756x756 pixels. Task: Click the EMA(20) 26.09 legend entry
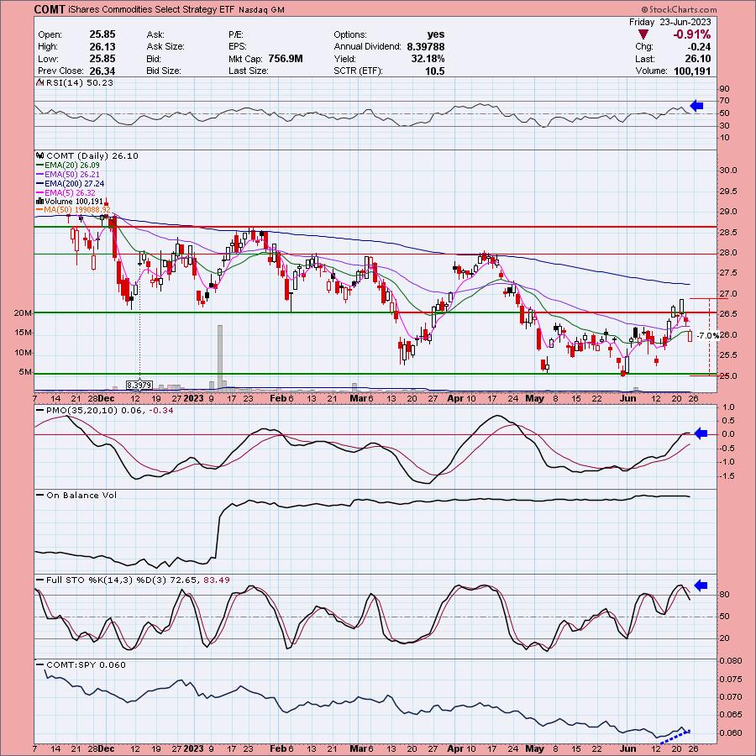click(69, 165)
